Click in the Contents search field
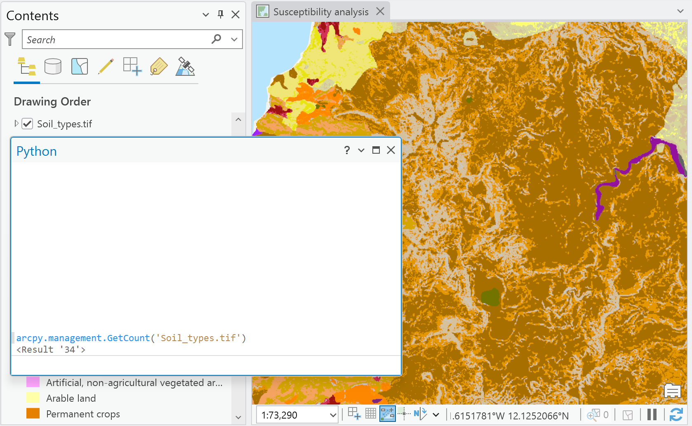This screenshot has height=426, width=692. click(x=115, y=40)
